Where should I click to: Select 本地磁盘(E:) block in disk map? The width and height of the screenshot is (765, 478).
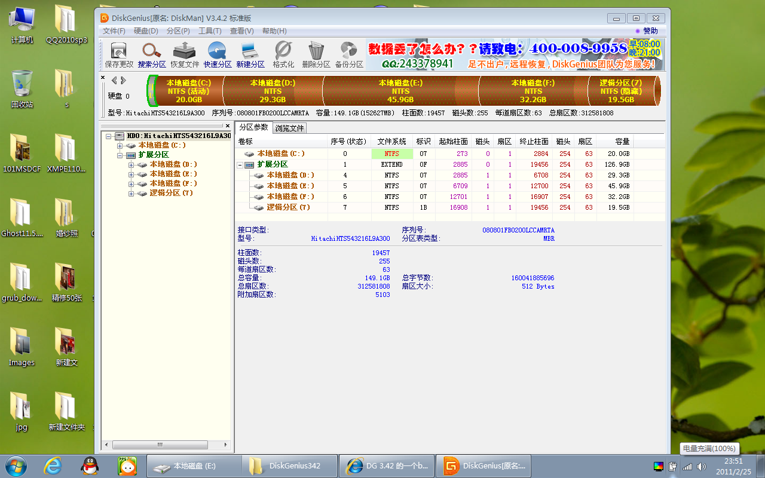(400, 91)
